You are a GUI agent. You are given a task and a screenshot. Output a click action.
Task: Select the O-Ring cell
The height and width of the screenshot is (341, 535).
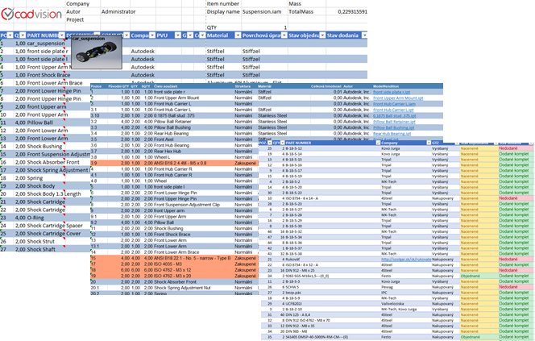tap(35, 218)
